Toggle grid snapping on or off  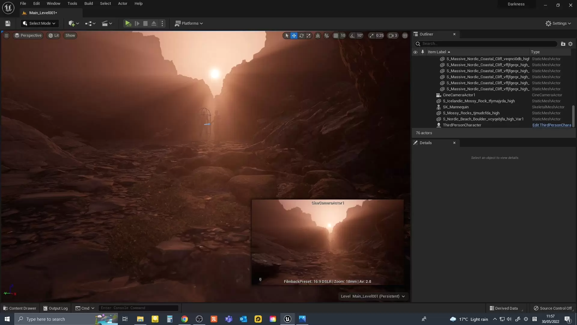tap(336, 36)
